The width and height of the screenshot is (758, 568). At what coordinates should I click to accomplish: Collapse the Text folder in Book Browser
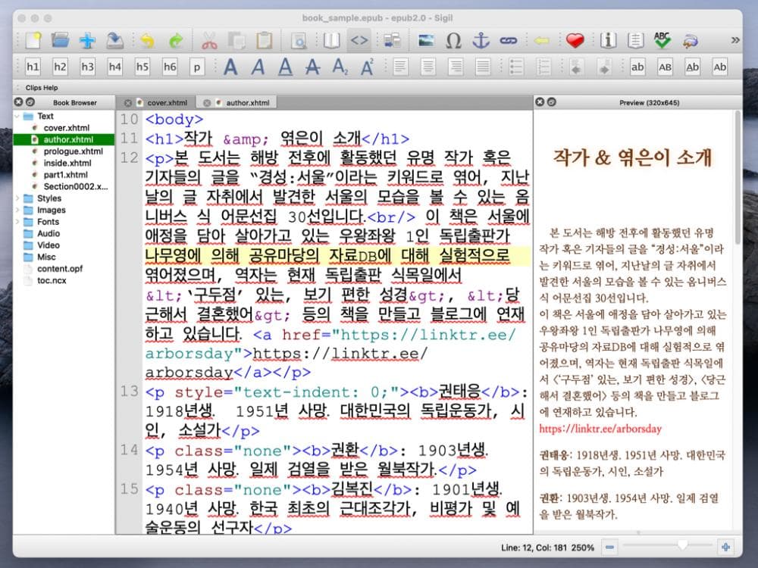click(x=17, y=117)
